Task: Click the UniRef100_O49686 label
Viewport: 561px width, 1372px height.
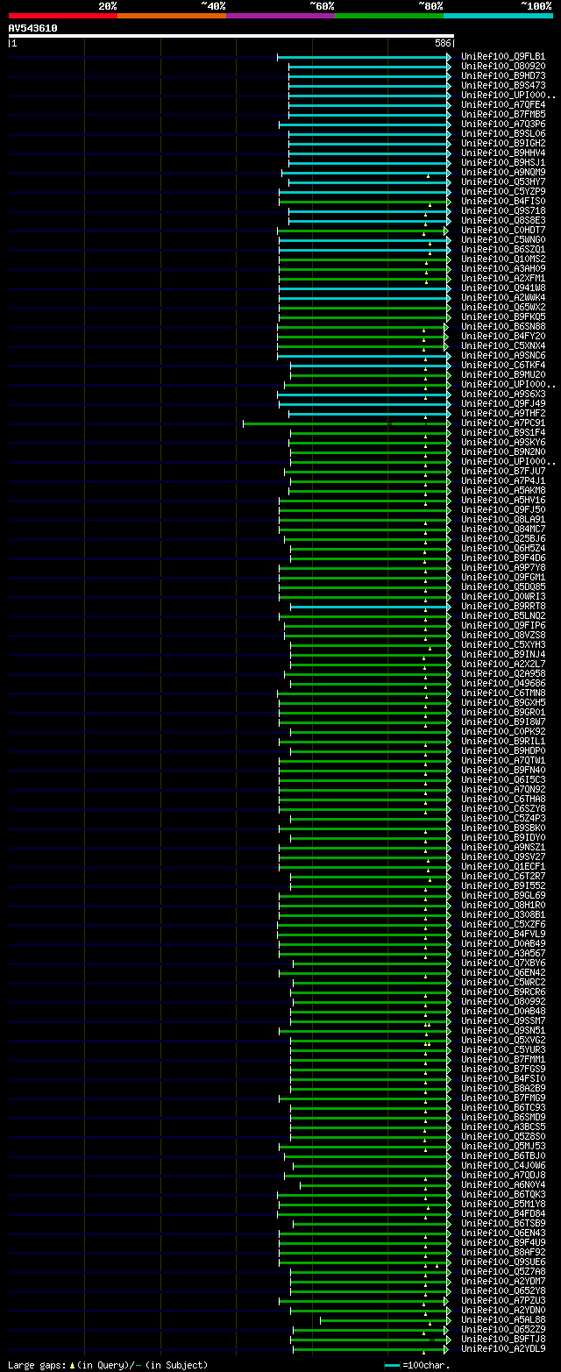Action: point(503,683)
